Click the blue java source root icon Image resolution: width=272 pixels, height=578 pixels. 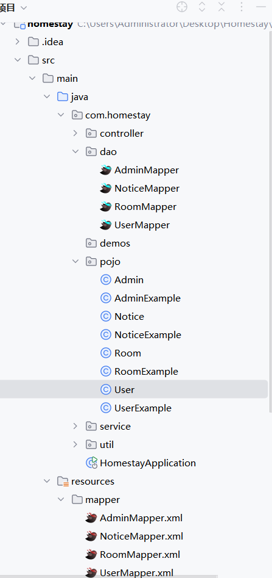(63, 96)
